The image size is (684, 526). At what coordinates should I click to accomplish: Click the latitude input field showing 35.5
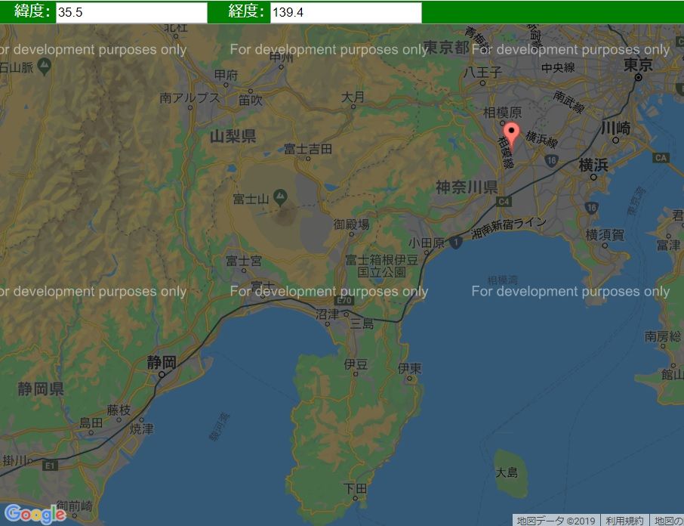131,13
